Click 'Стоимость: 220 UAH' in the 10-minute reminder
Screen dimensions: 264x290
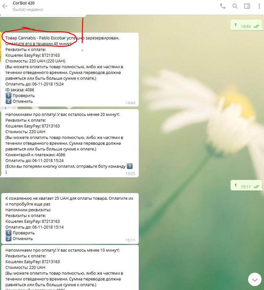(25, 268)
